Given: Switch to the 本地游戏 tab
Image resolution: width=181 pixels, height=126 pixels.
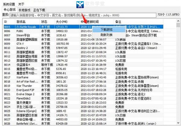Looking at the screenshot, I should 24,10.
